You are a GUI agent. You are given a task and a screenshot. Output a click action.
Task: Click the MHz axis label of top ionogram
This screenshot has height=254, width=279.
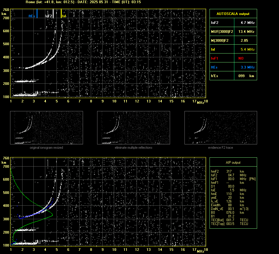(x=201, y=103)
